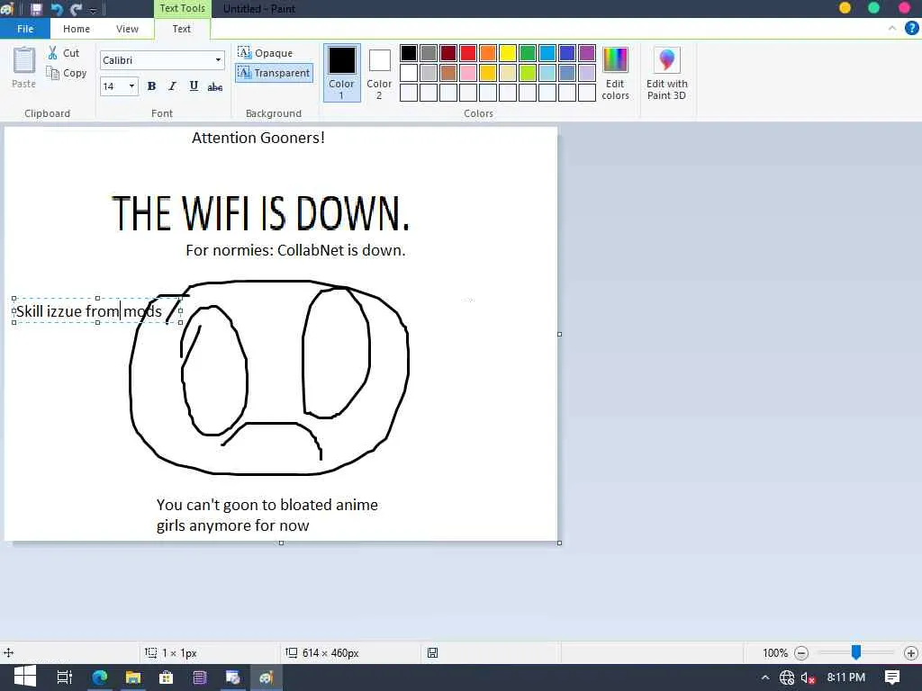This screenshot has width=922, height=691.
Task: Click the Save icon in title bar
Action: click(x=36, y=9)
